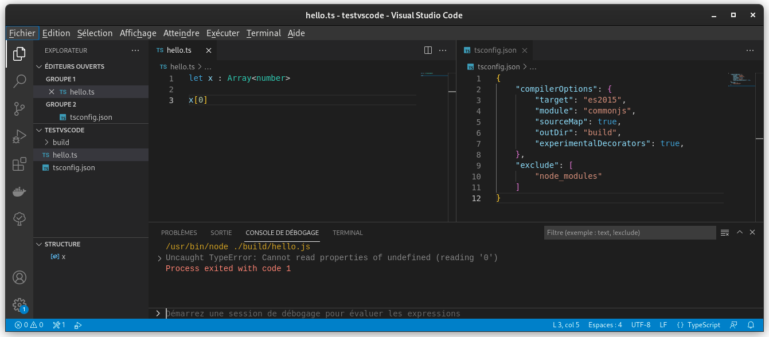Open the Accounts icon in activity bar

[19, 277]
